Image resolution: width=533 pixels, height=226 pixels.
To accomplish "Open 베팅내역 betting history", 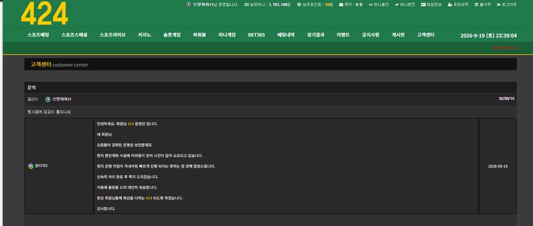I will pyautogui.click(x=286, y=35).
